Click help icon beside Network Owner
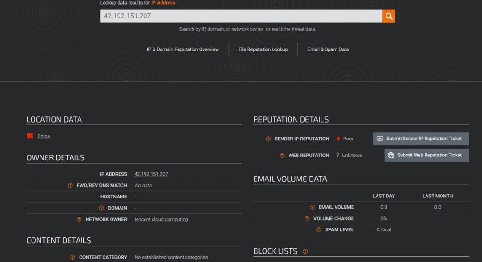Viewport: 482px width, 262px height. click(79, 220)
